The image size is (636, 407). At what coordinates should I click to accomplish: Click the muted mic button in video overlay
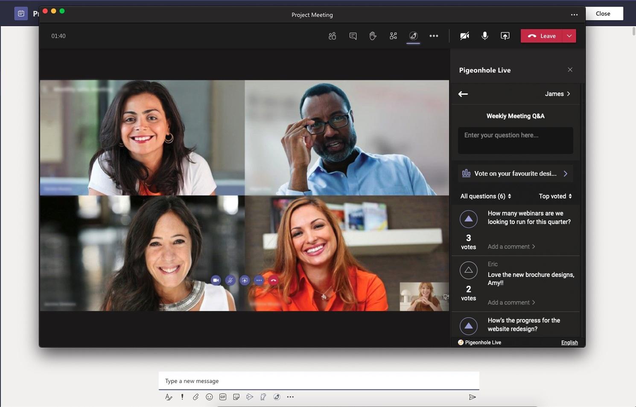(x=230, y=280)
